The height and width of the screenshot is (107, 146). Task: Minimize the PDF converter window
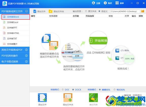point(132,3)
